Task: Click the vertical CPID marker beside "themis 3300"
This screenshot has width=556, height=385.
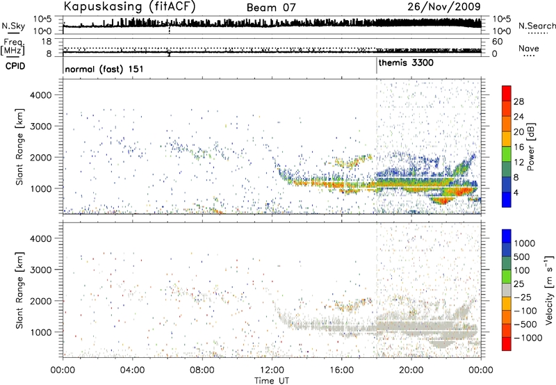Action: (377, 65)
